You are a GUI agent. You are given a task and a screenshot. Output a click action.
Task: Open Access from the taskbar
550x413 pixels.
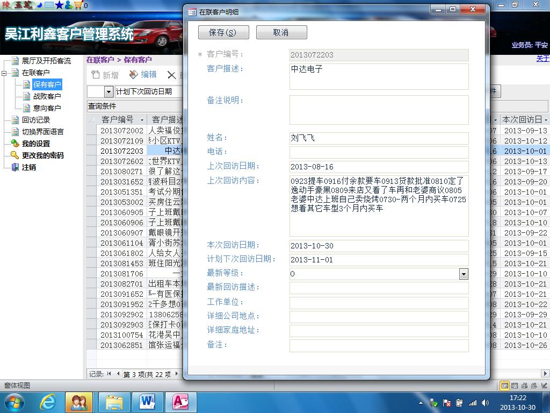coord(180,402)
